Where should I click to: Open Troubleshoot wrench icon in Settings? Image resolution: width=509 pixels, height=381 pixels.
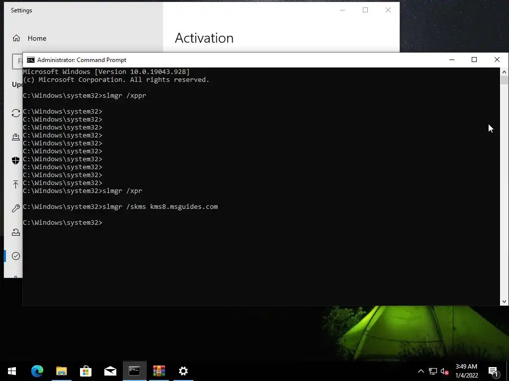[15, 208]
